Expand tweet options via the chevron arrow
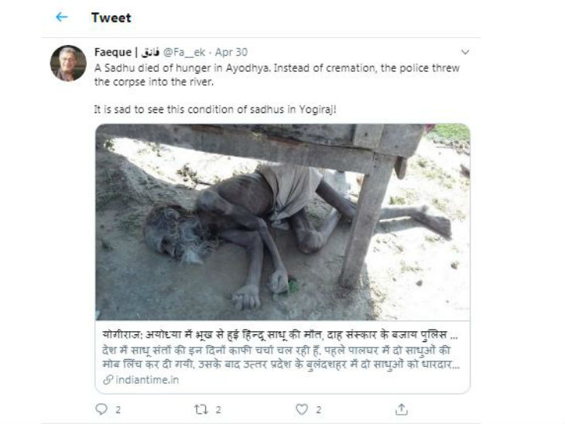Image resolution: width=565 pixels, height=424 pixels. pos(465,53)
